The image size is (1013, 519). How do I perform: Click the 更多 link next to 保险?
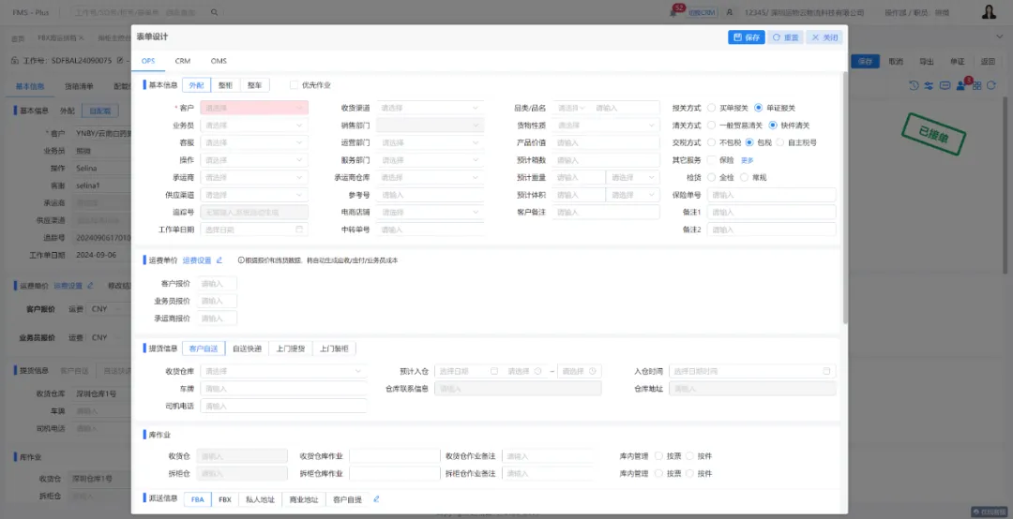click(747, 160)
